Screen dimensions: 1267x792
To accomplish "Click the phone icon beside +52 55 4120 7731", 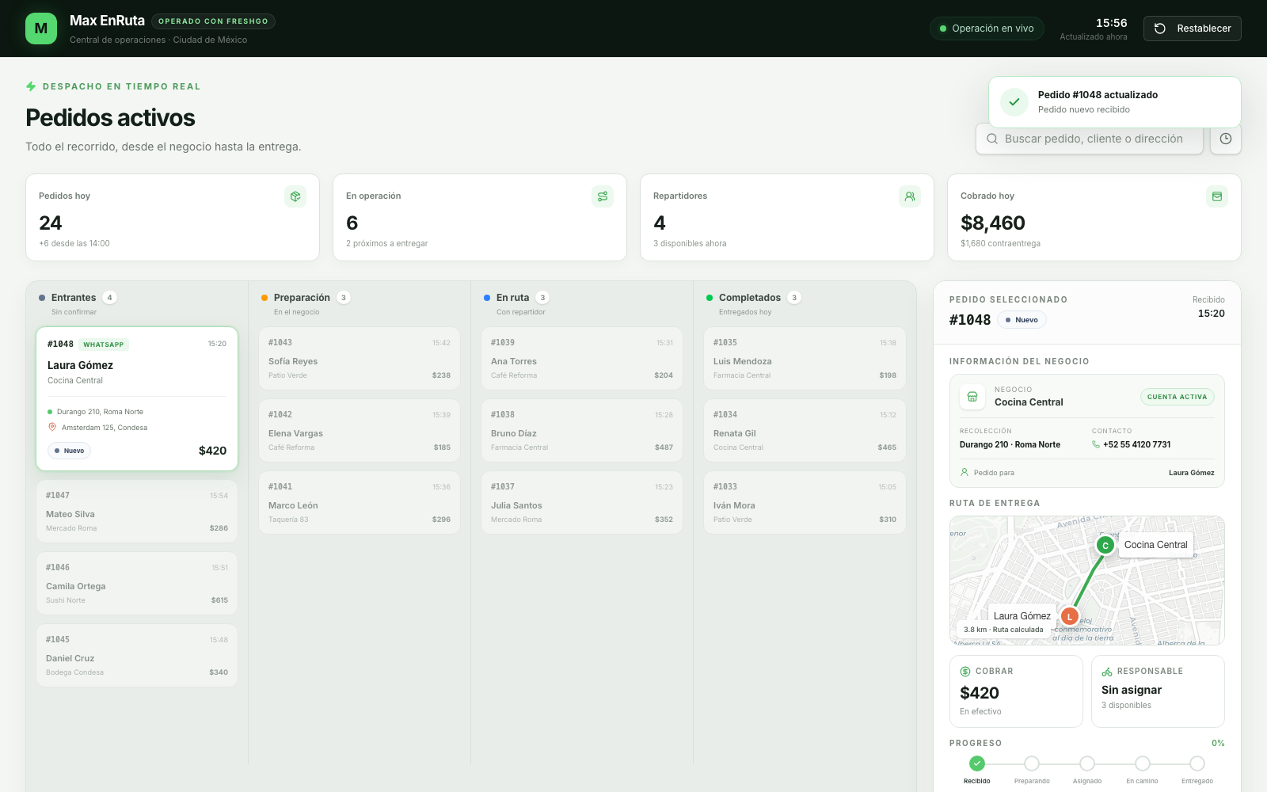I will click(1096, 445).
